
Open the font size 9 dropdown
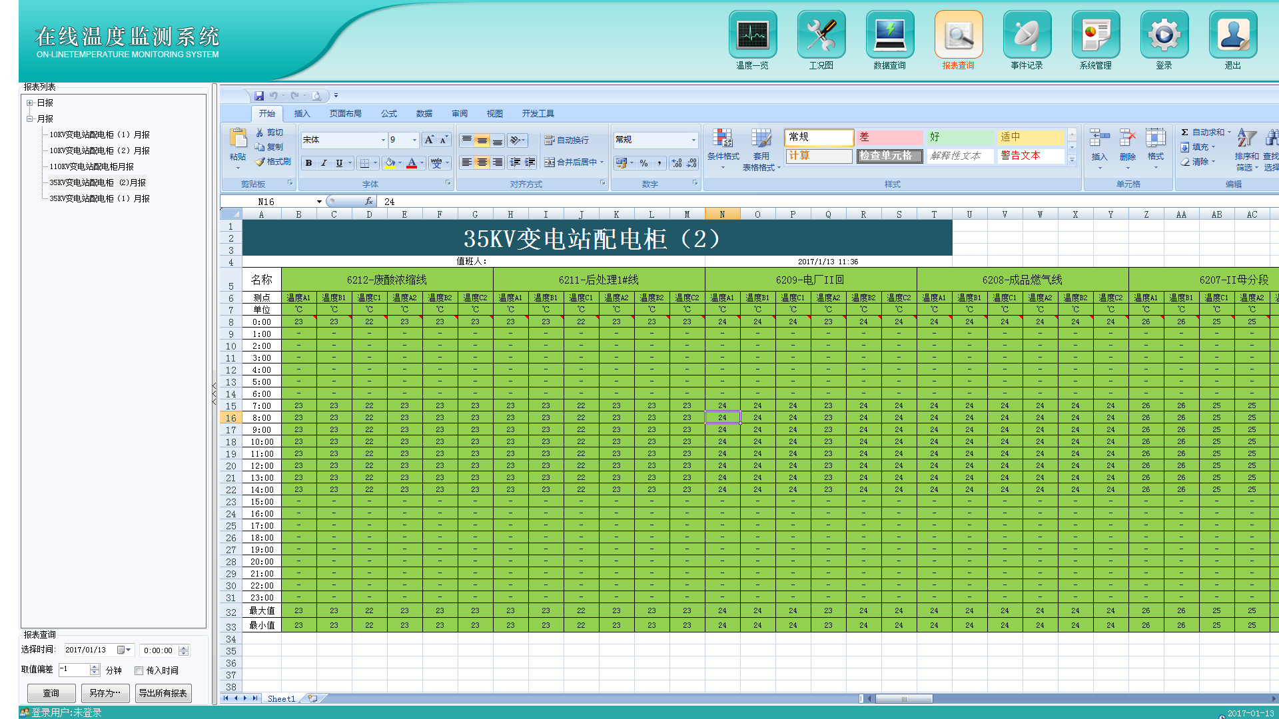point(414,140)
